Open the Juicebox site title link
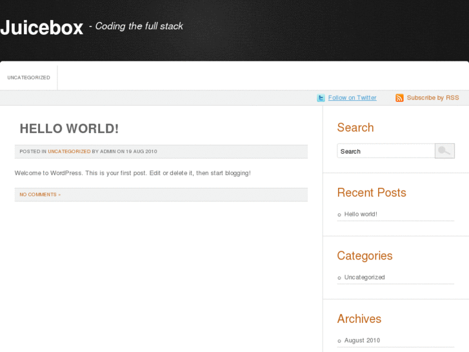The width and height of the screenshot is (469, 352). (41, 28)
